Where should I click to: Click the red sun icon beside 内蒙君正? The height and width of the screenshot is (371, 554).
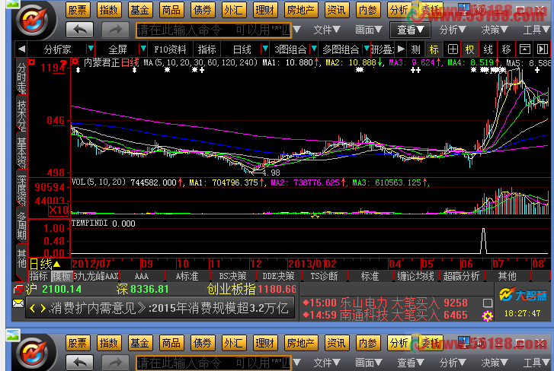coord(75,62)
